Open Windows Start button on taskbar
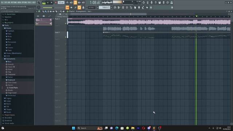Viewport: 233px width, 131px height. point(74,128)
